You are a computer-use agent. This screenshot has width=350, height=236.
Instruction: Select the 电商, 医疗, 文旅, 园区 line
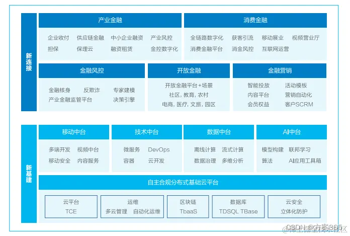(x=189, y=104)
